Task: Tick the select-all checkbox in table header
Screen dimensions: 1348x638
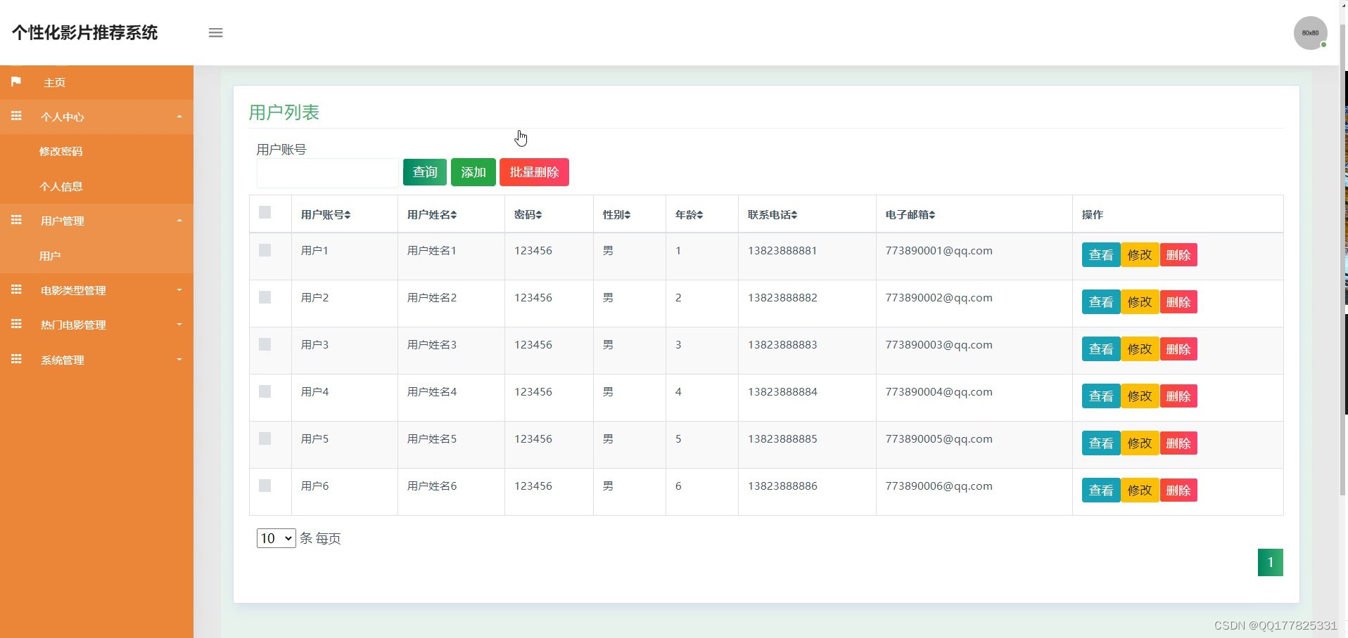Action: 265,212
